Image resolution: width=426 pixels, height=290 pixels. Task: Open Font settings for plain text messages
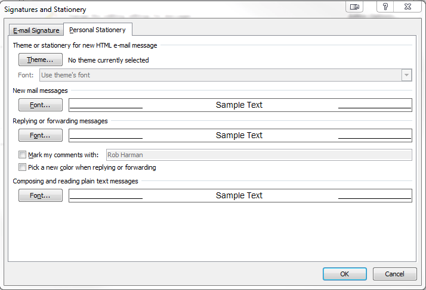pos(41,195)
